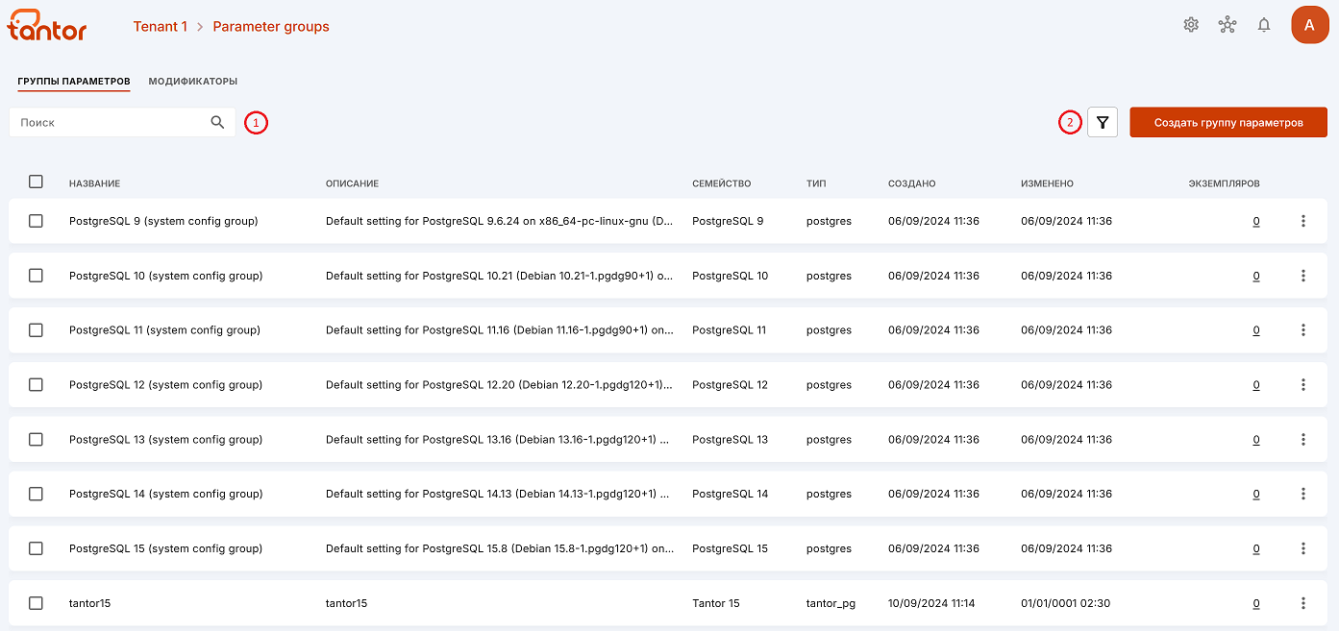Open actions menu for PostgreSQL 11 row
Screen dimensions: 1339x631
1303,330
